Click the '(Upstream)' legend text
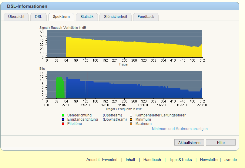The height and width of the screenshot is (168, 245). click(112, 115)
